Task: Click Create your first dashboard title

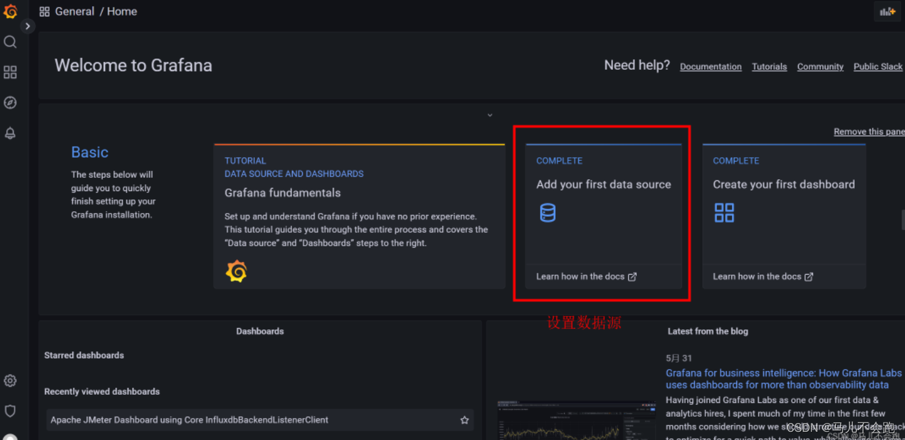Action: (784, 184)
